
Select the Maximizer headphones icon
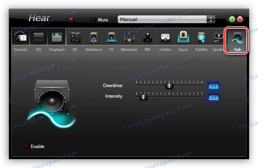click(x=129, y=38)
